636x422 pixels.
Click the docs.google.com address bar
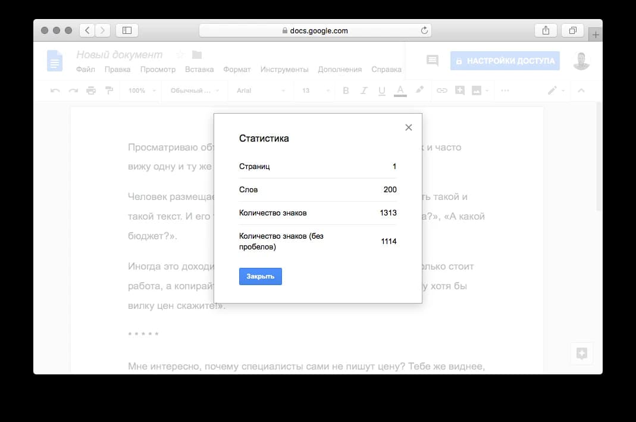point(315,30)
